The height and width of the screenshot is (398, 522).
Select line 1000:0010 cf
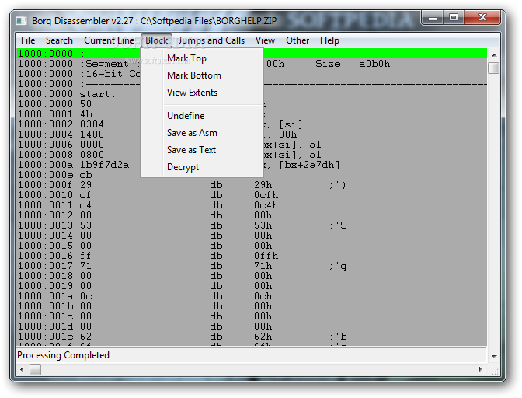(252, 195)
